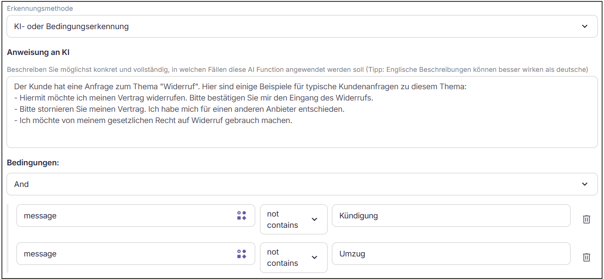Click the chevron arrow in the And selector
The image size is (604, 279).
point(585,184)
